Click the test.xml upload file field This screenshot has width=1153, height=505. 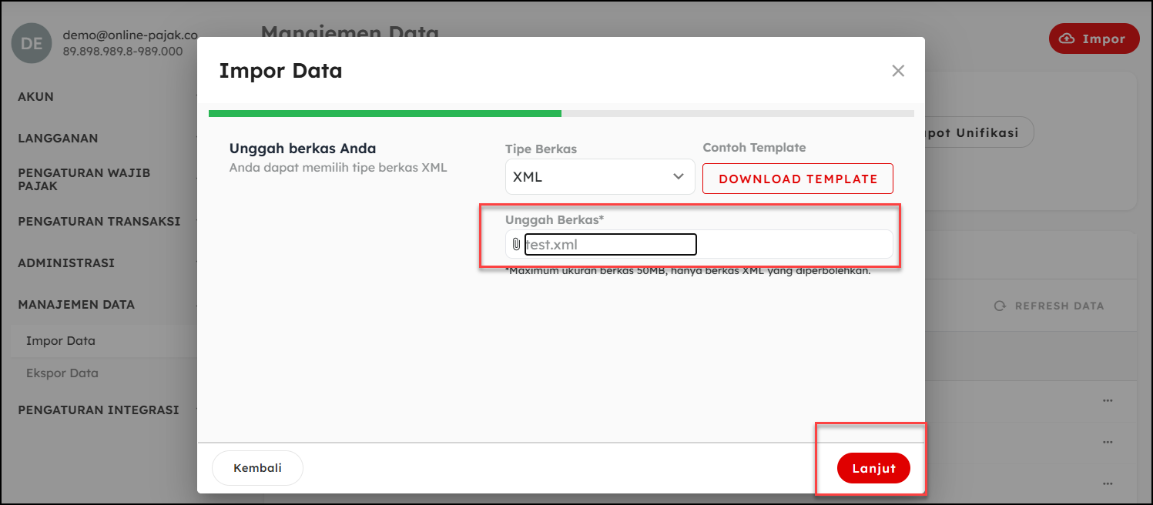pos(610,245)
